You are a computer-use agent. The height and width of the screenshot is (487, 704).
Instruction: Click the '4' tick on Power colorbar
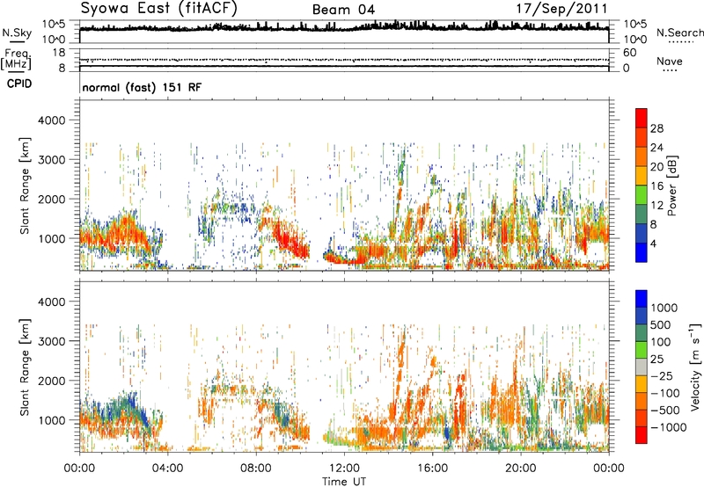[x=653, y=243]
